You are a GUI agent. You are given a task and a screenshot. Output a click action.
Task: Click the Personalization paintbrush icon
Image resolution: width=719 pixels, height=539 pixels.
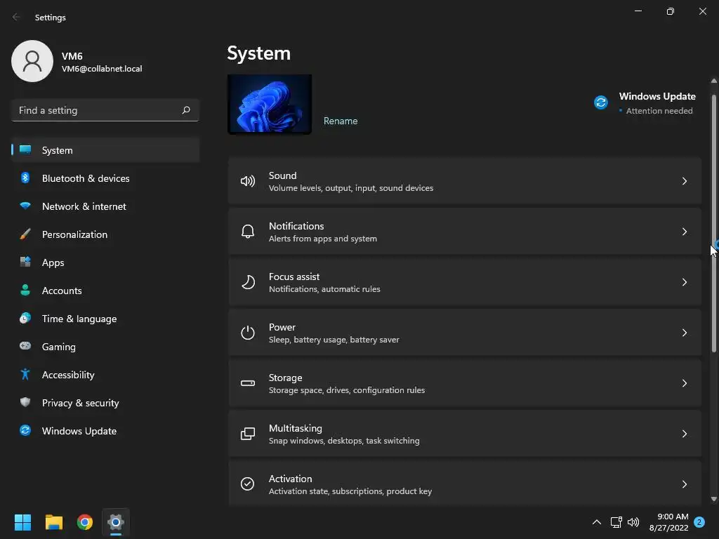pyautogui.click(x=25, y=234)
